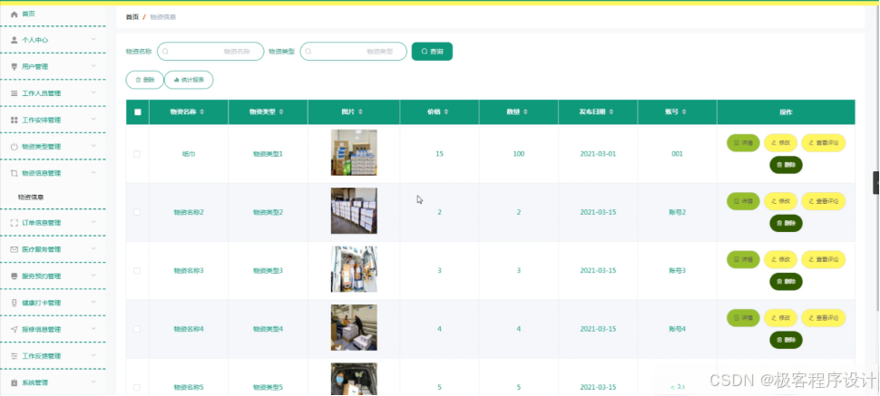
Task: Sort by 账号 column arrows
Action: click(x=684, y=112)
